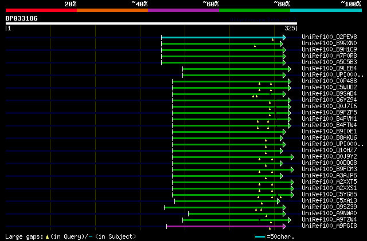
Task: Click the arrowhead ending the A5C5B3 alignment
Action: click(x=284, y=62)
